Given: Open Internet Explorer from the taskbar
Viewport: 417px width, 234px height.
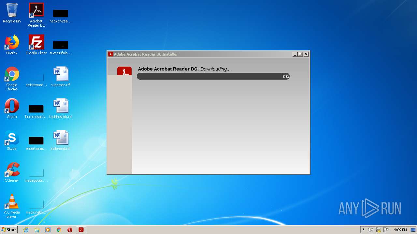Looking at the screenshot, I should (x=26, y=230).
